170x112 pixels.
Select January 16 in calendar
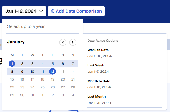tap(22, 79)
